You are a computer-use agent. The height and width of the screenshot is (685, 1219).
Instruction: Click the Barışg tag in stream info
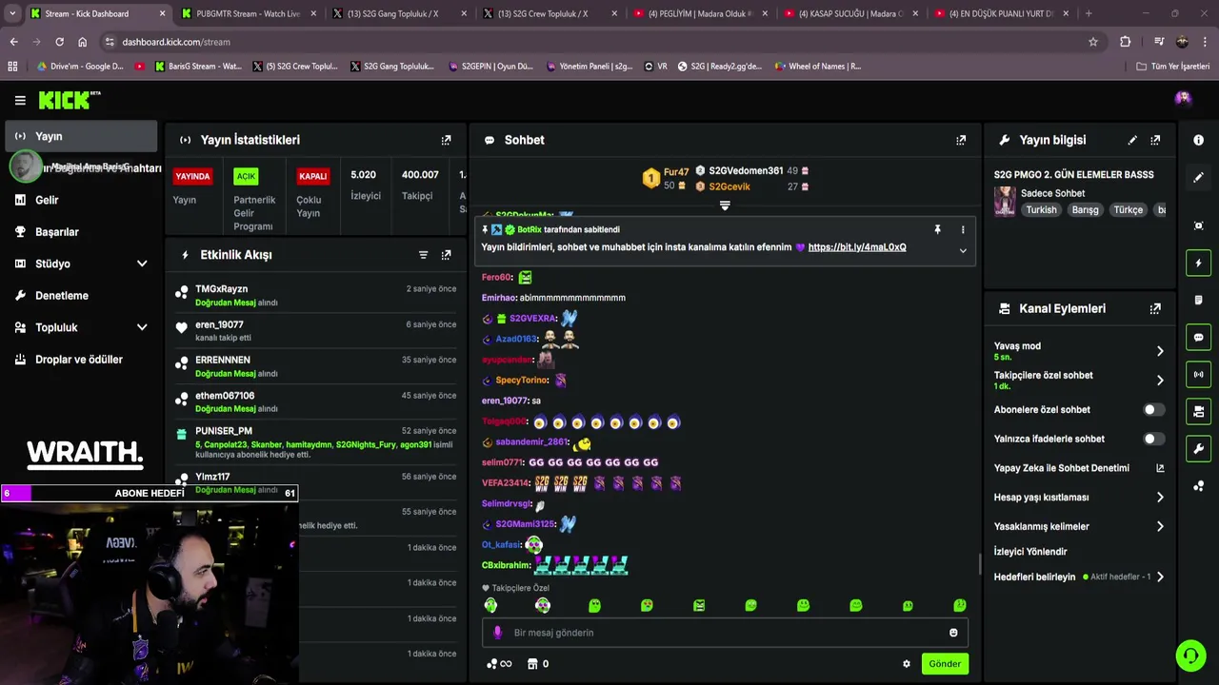[x=1085, y=210]
